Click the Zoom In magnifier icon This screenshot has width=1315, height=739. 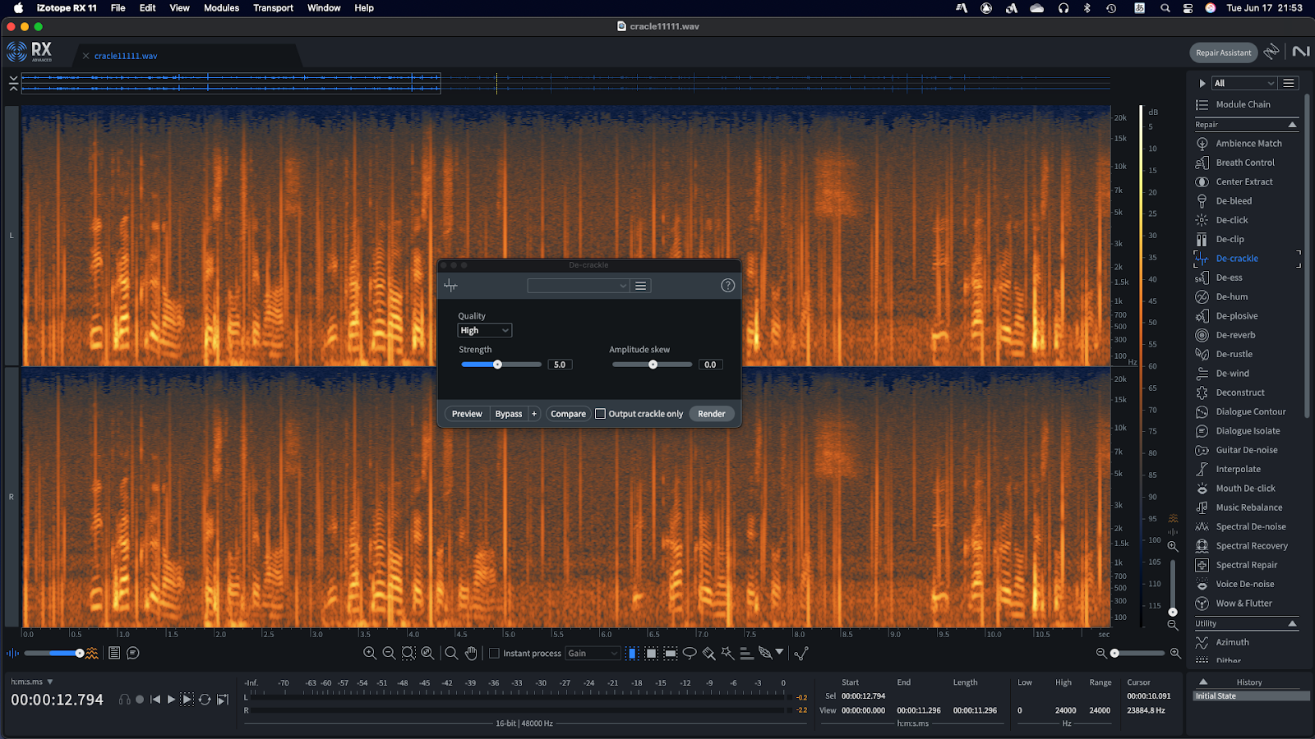coord(370,654)
